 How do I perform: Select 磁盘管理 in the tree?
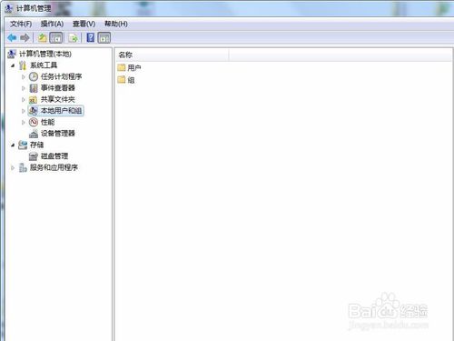point(54,156)
